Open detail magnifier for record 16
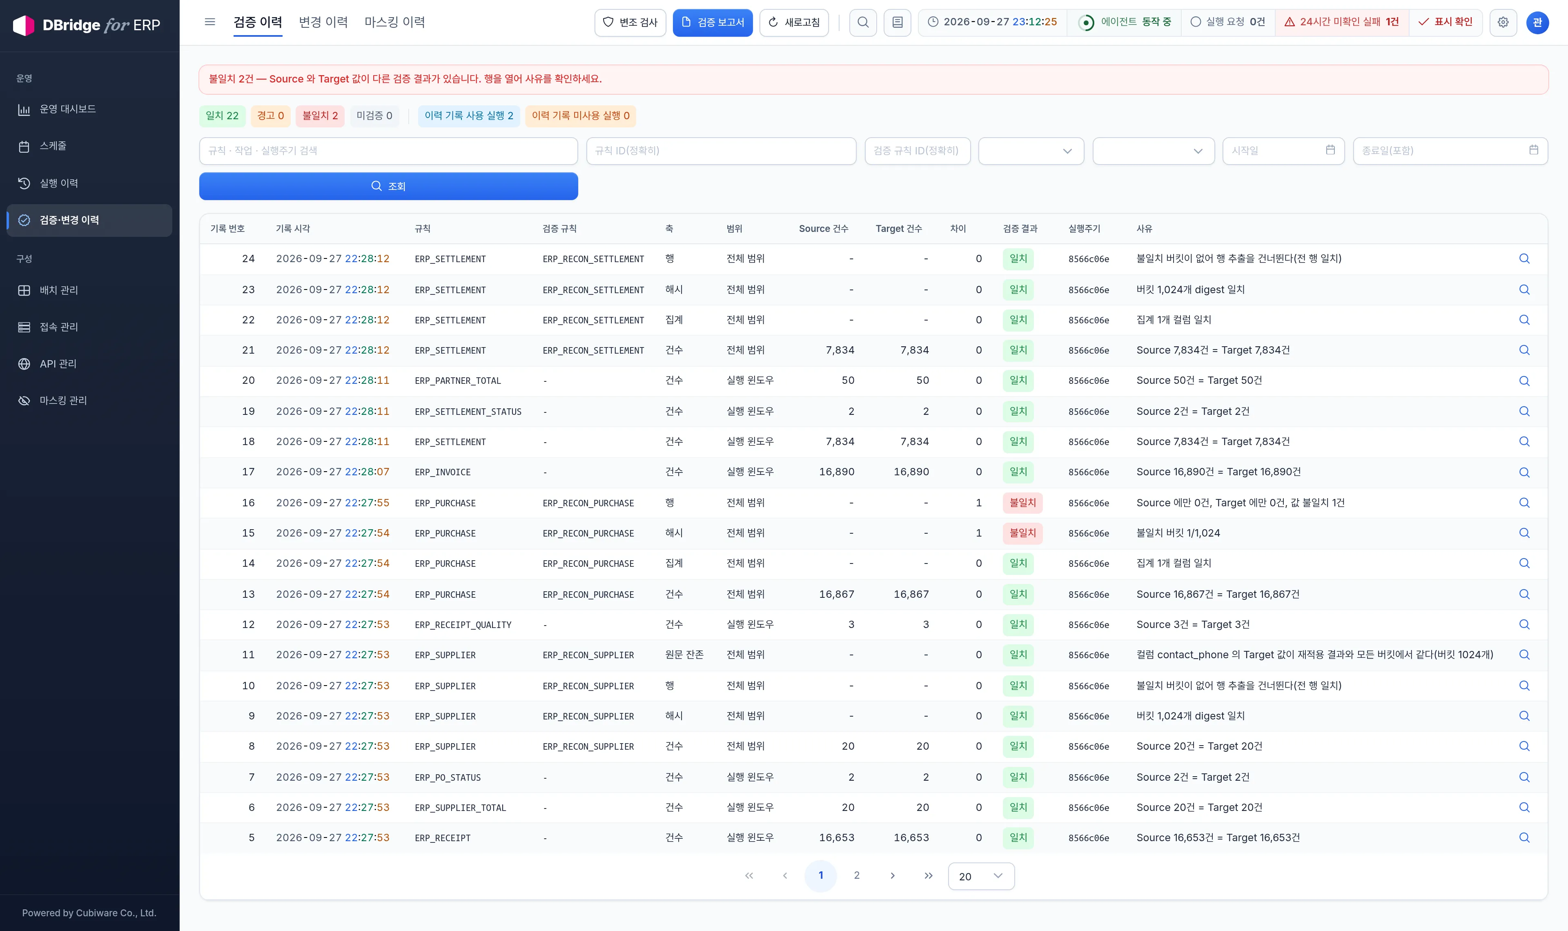This screenshot has width=1568, height=931. (x=1524, y=503)
